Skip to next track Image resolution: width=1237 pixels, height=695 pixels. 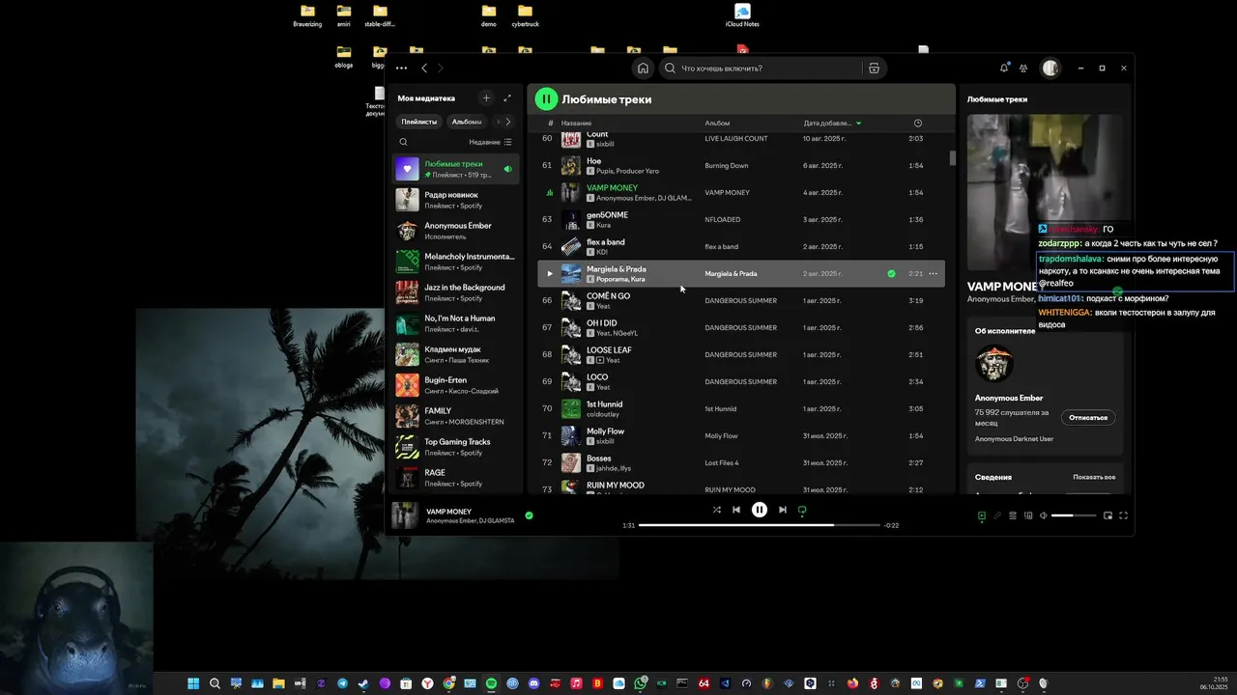tap(783, 510)
